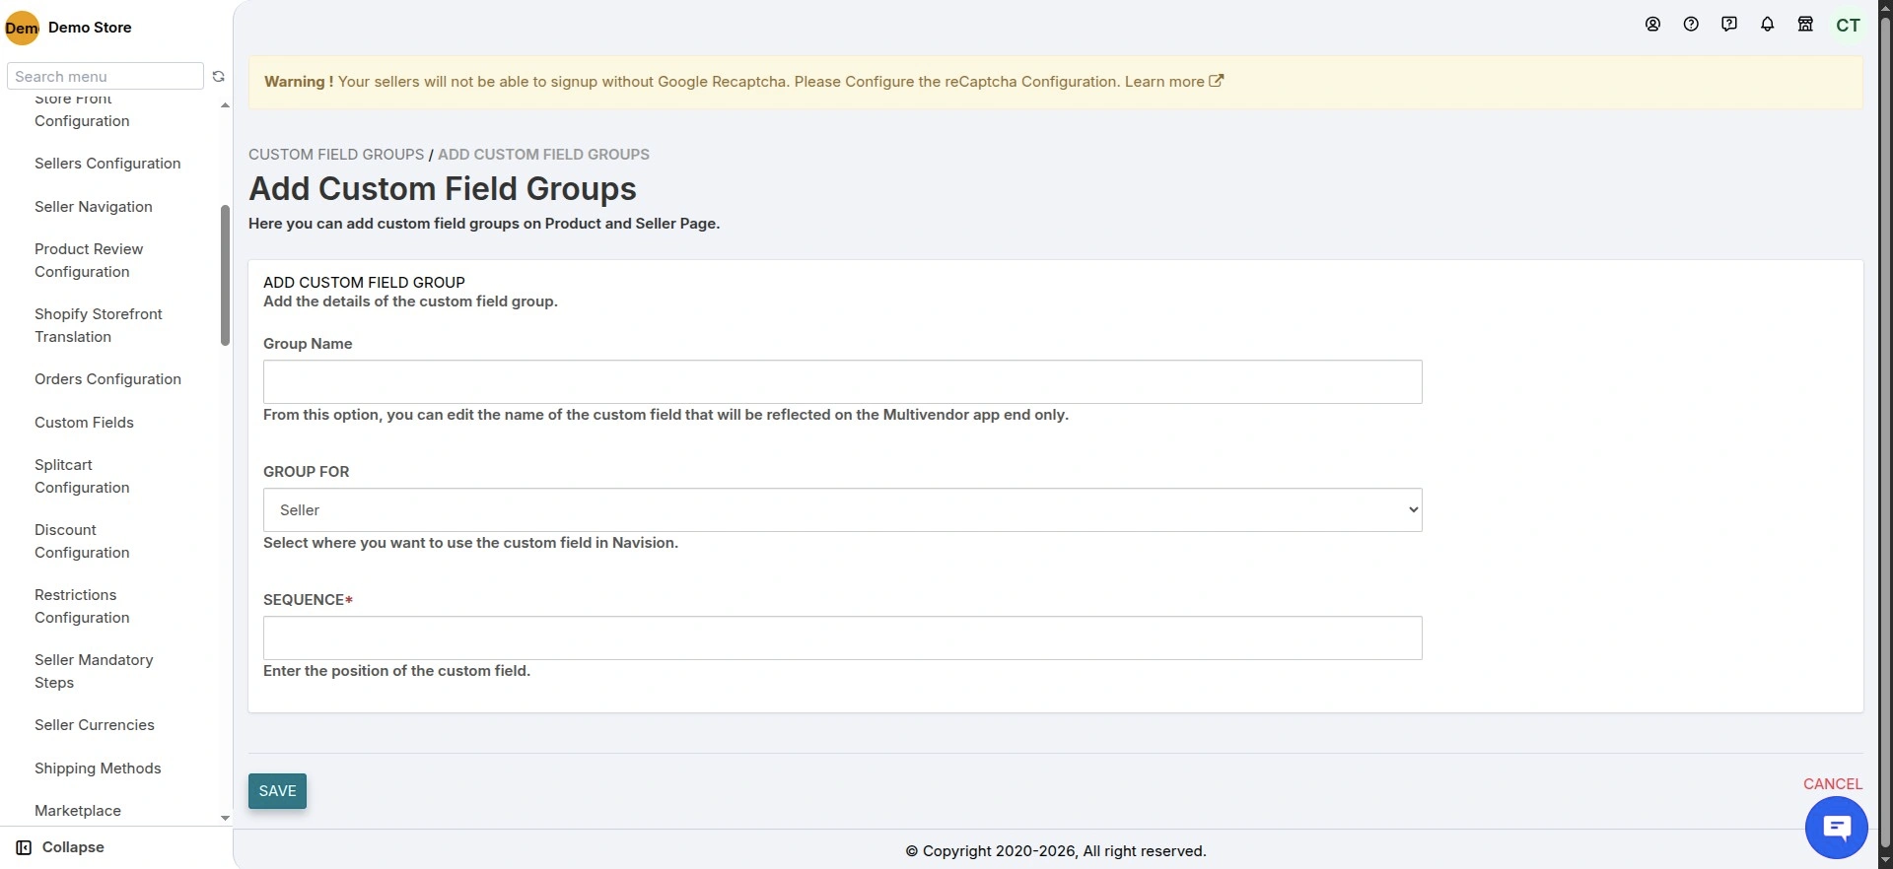Focus the Group Name text field
The image size is (1893, 869).
[x=842, y=382]
